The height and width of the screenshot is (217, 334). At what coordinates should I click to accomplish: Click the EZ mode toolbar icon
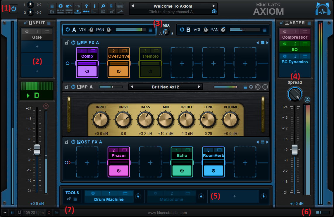[103, 12]
